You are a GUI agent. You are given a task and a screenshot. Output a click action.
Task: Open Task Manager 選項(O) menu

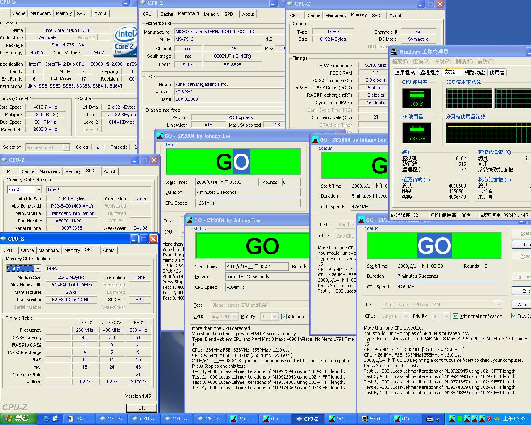click(x=421, y=61)
